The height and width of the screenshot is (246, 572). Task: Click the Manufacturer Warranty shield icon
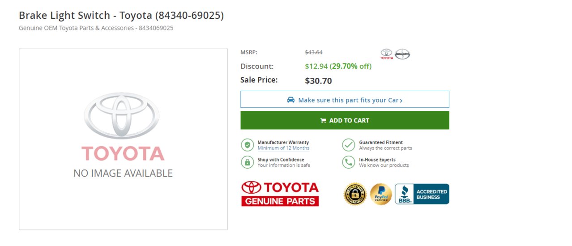click(x=248, y=145)
